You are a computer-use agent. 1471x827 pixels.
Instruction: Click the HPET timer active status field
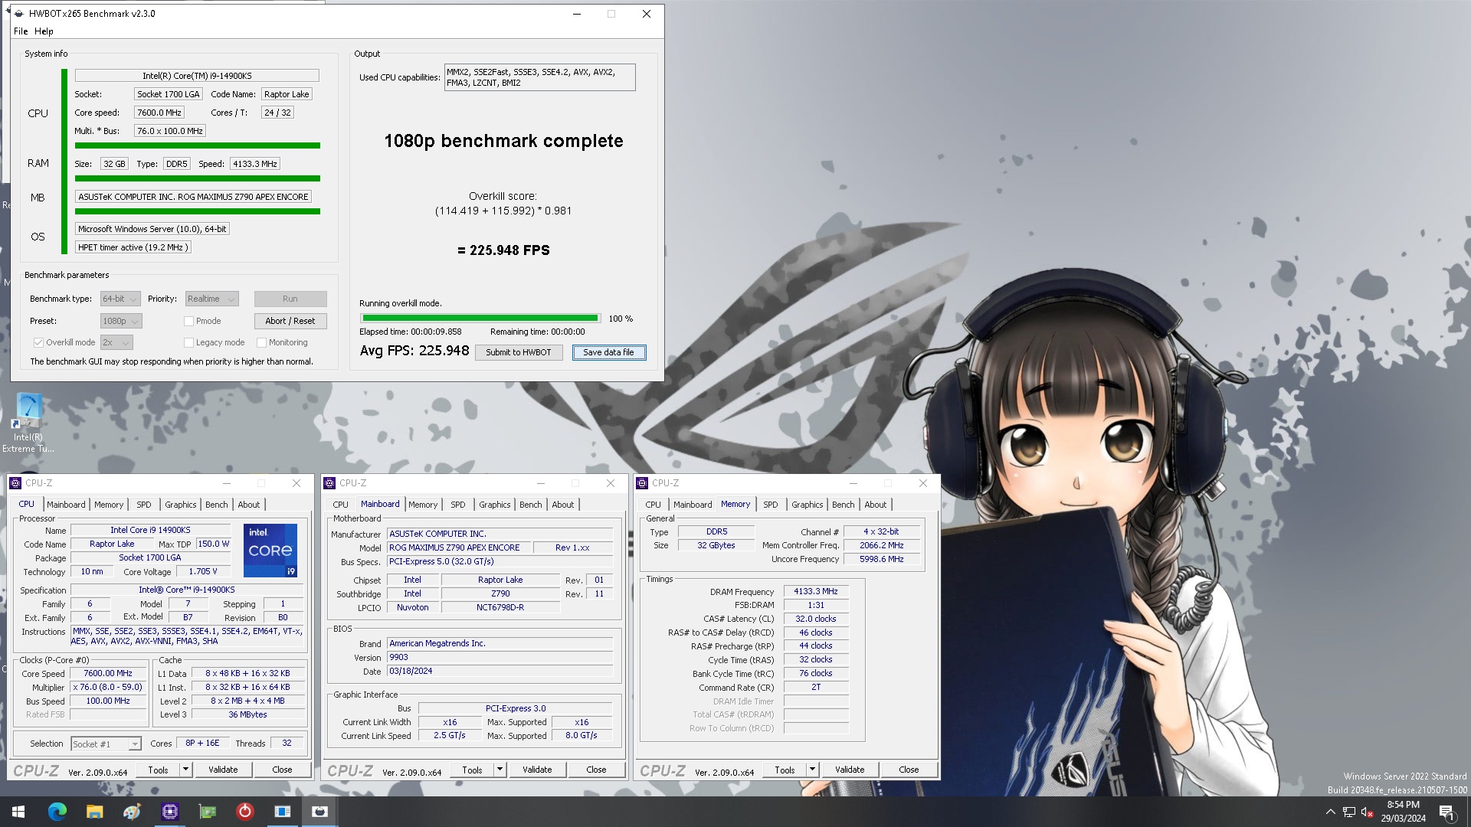[133, 247]
